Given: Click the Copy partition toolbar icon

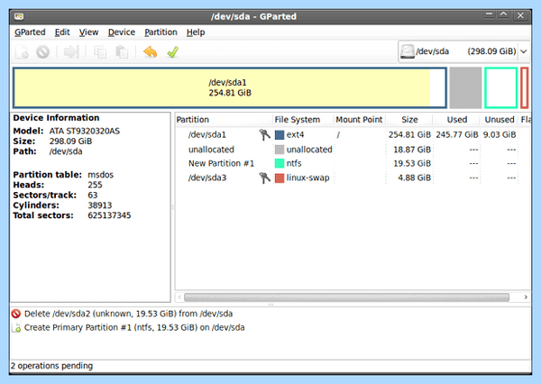Looking at the screenshot, I should coord(100,52).
